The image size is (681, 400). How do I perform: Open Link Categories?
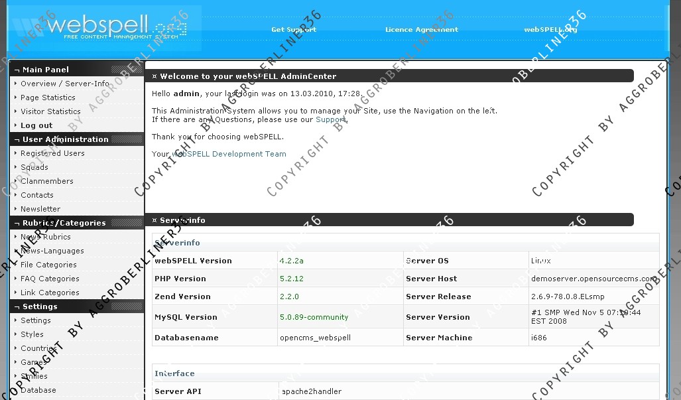click(50, 293)
